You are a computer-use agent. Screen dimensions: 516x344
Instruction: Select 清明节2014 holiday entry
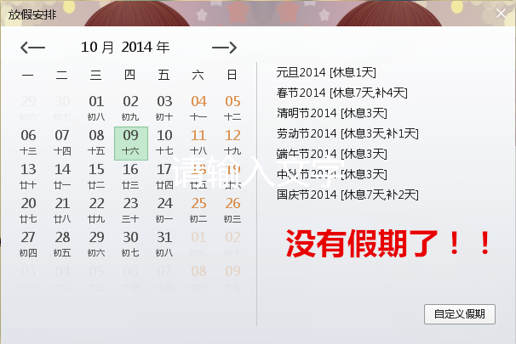point(332,113)
